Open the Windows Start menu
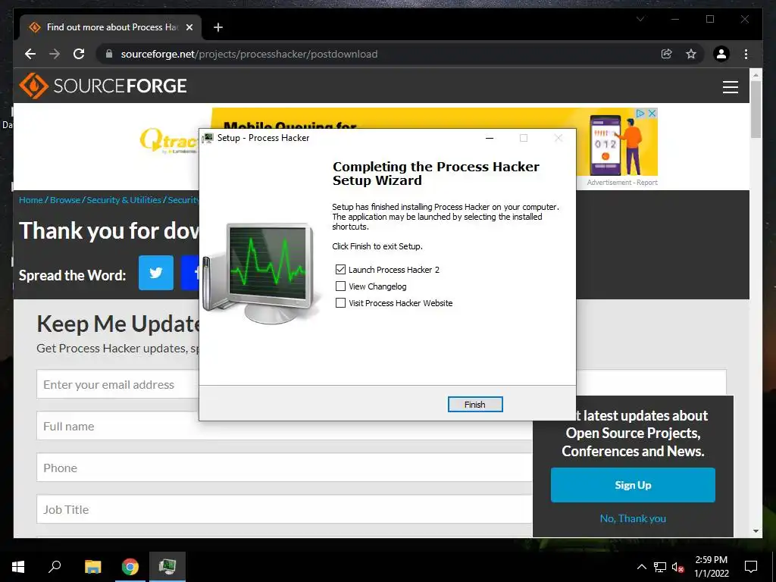Image resolution: width=776 pixels, height=582 pixels. (18, 567)
